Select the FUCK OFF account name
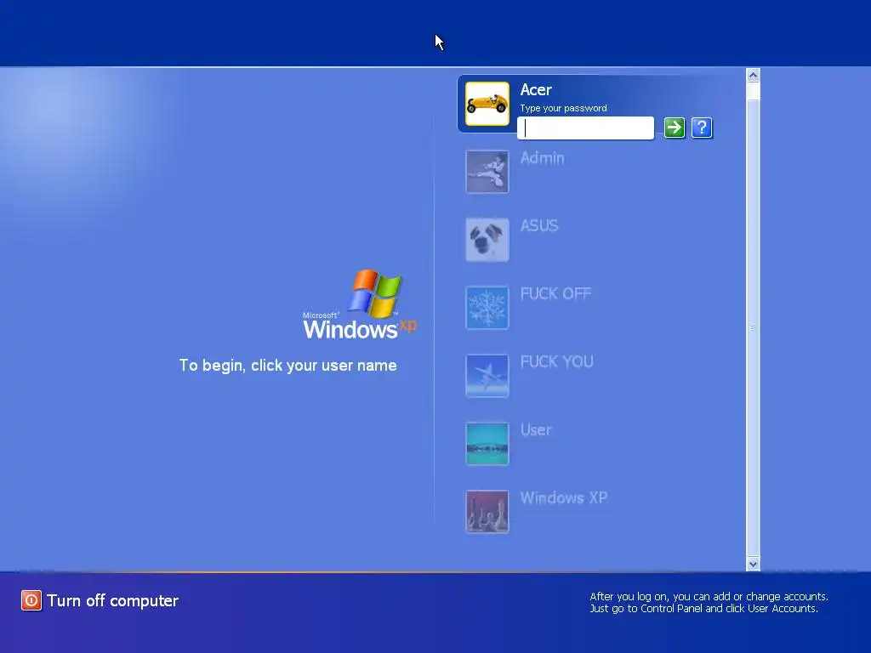Viewport: 871px width, 653px height. 555,293
